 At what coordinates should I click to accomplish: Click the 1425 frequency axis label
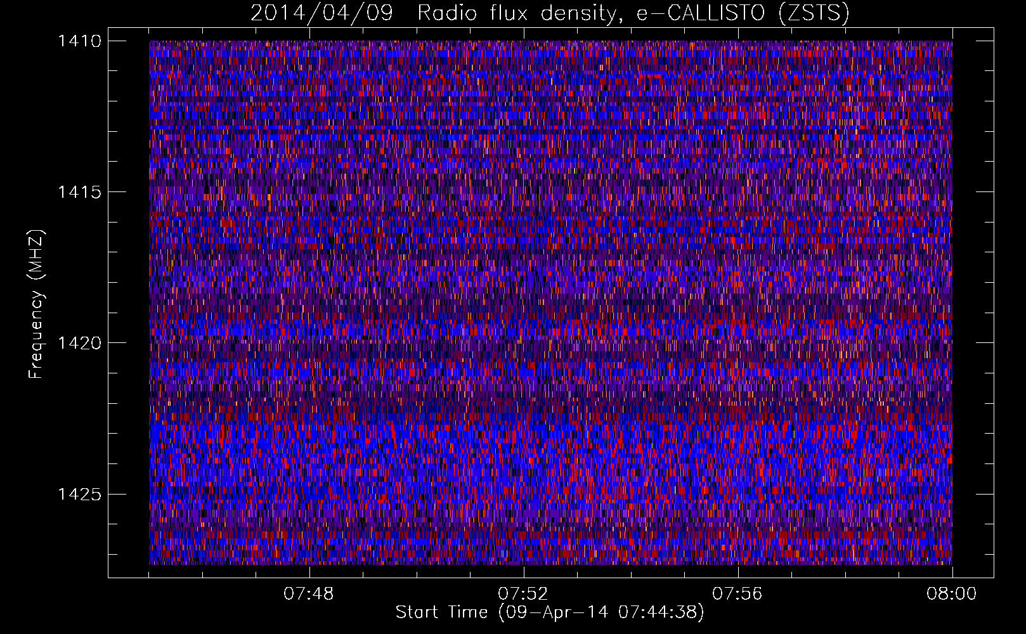pos(79,494)
